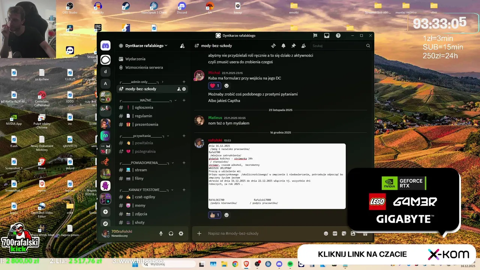
Task: Select the prezentownia channel
Action: click(x=152, y=124)
